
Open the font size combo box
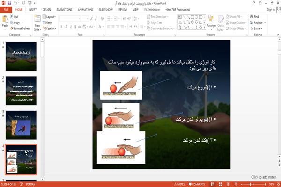point(85,19)
